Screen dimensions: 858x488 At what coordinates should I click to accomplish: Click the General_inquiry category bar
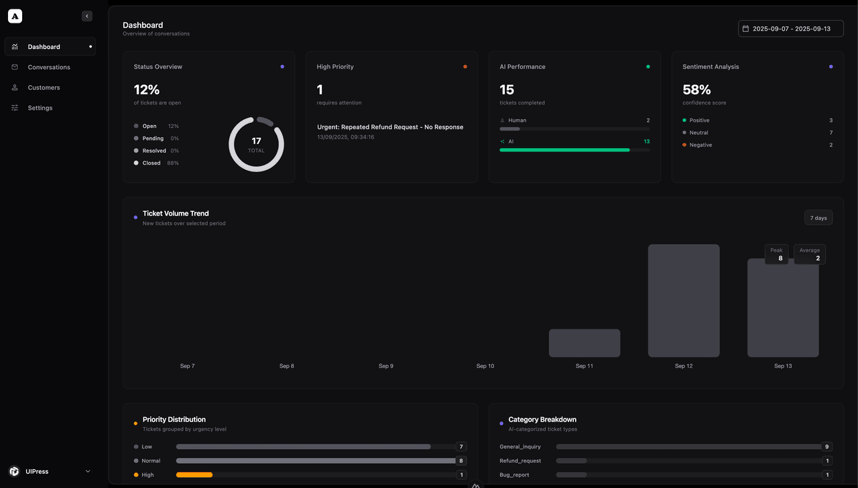tap(689, 446)
